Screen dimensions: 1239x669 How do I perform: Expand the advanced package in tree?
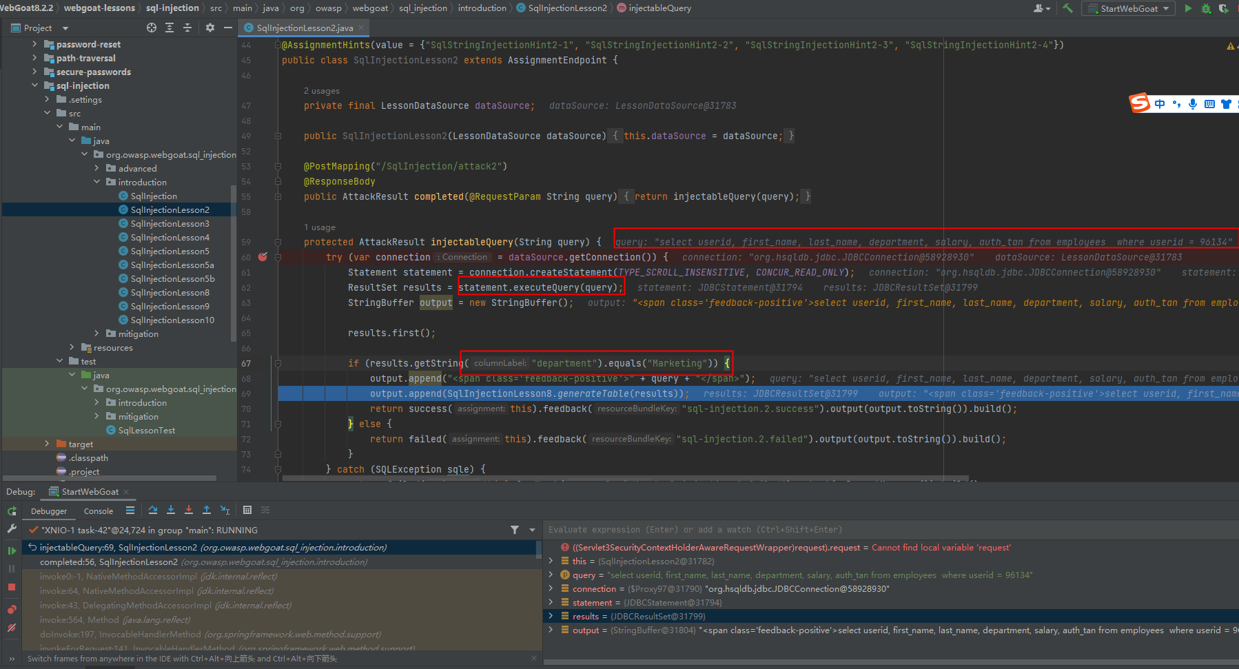click(x=96, y=168)
